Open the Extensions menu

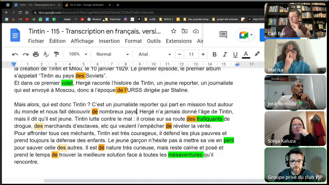[x=179, y=41]
